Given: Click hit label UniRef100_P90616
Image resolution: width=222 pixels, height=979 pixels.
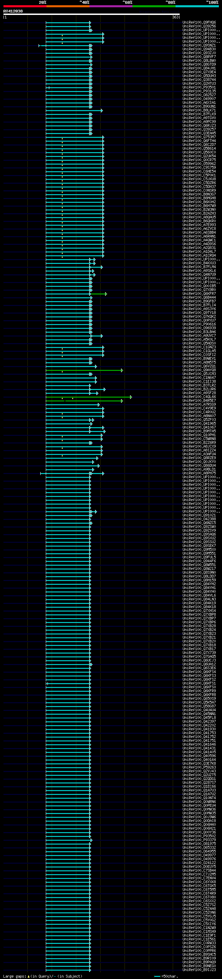Looking at the screenshot, I should (x=199, y=324).
